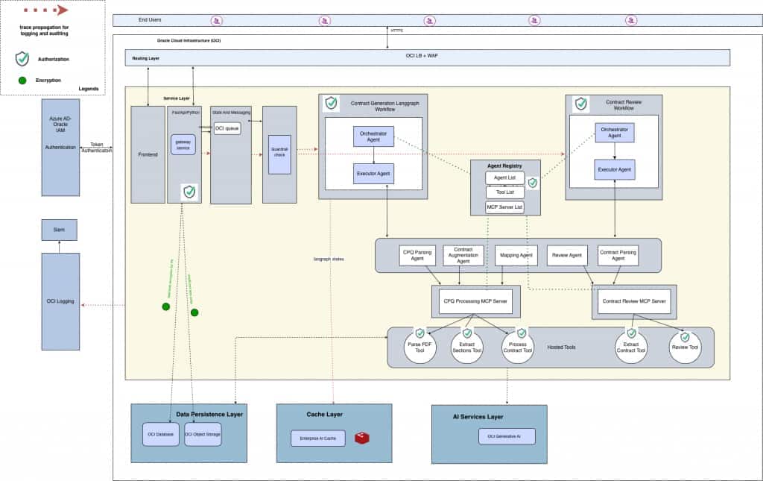Select the CPQ Processing MCP Server box

point(475,301)
